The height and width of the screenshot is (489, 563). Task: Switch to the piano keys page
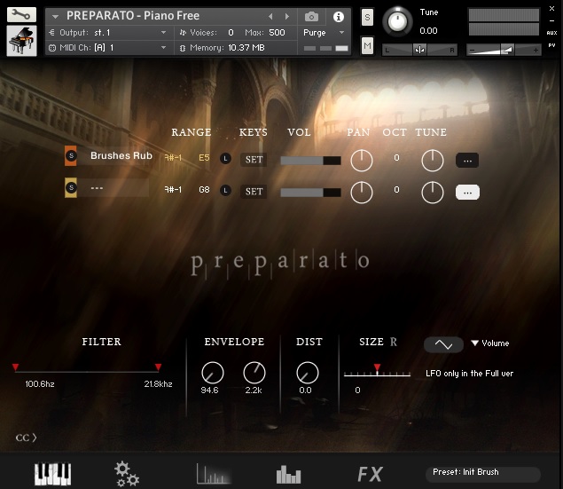(52, 474)
